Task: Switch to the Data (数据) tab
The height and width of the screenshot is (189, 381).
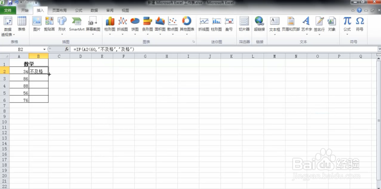Action: coord(94,10)
